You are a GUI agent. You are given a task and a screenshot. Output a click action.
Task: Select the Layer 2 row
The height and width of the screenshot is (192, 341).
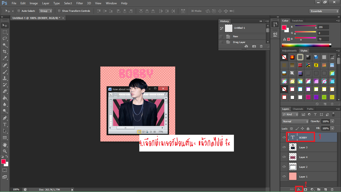pyautogui.click(x=309, y=167)
